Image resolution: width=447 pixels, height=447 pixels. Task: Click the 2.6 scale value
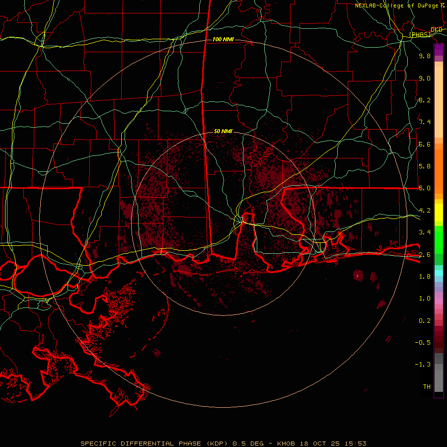[425, 255]
